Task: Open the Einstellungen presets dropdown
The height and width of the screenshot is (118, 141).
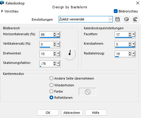Action: pyautogui.click(x=110, y=19)
